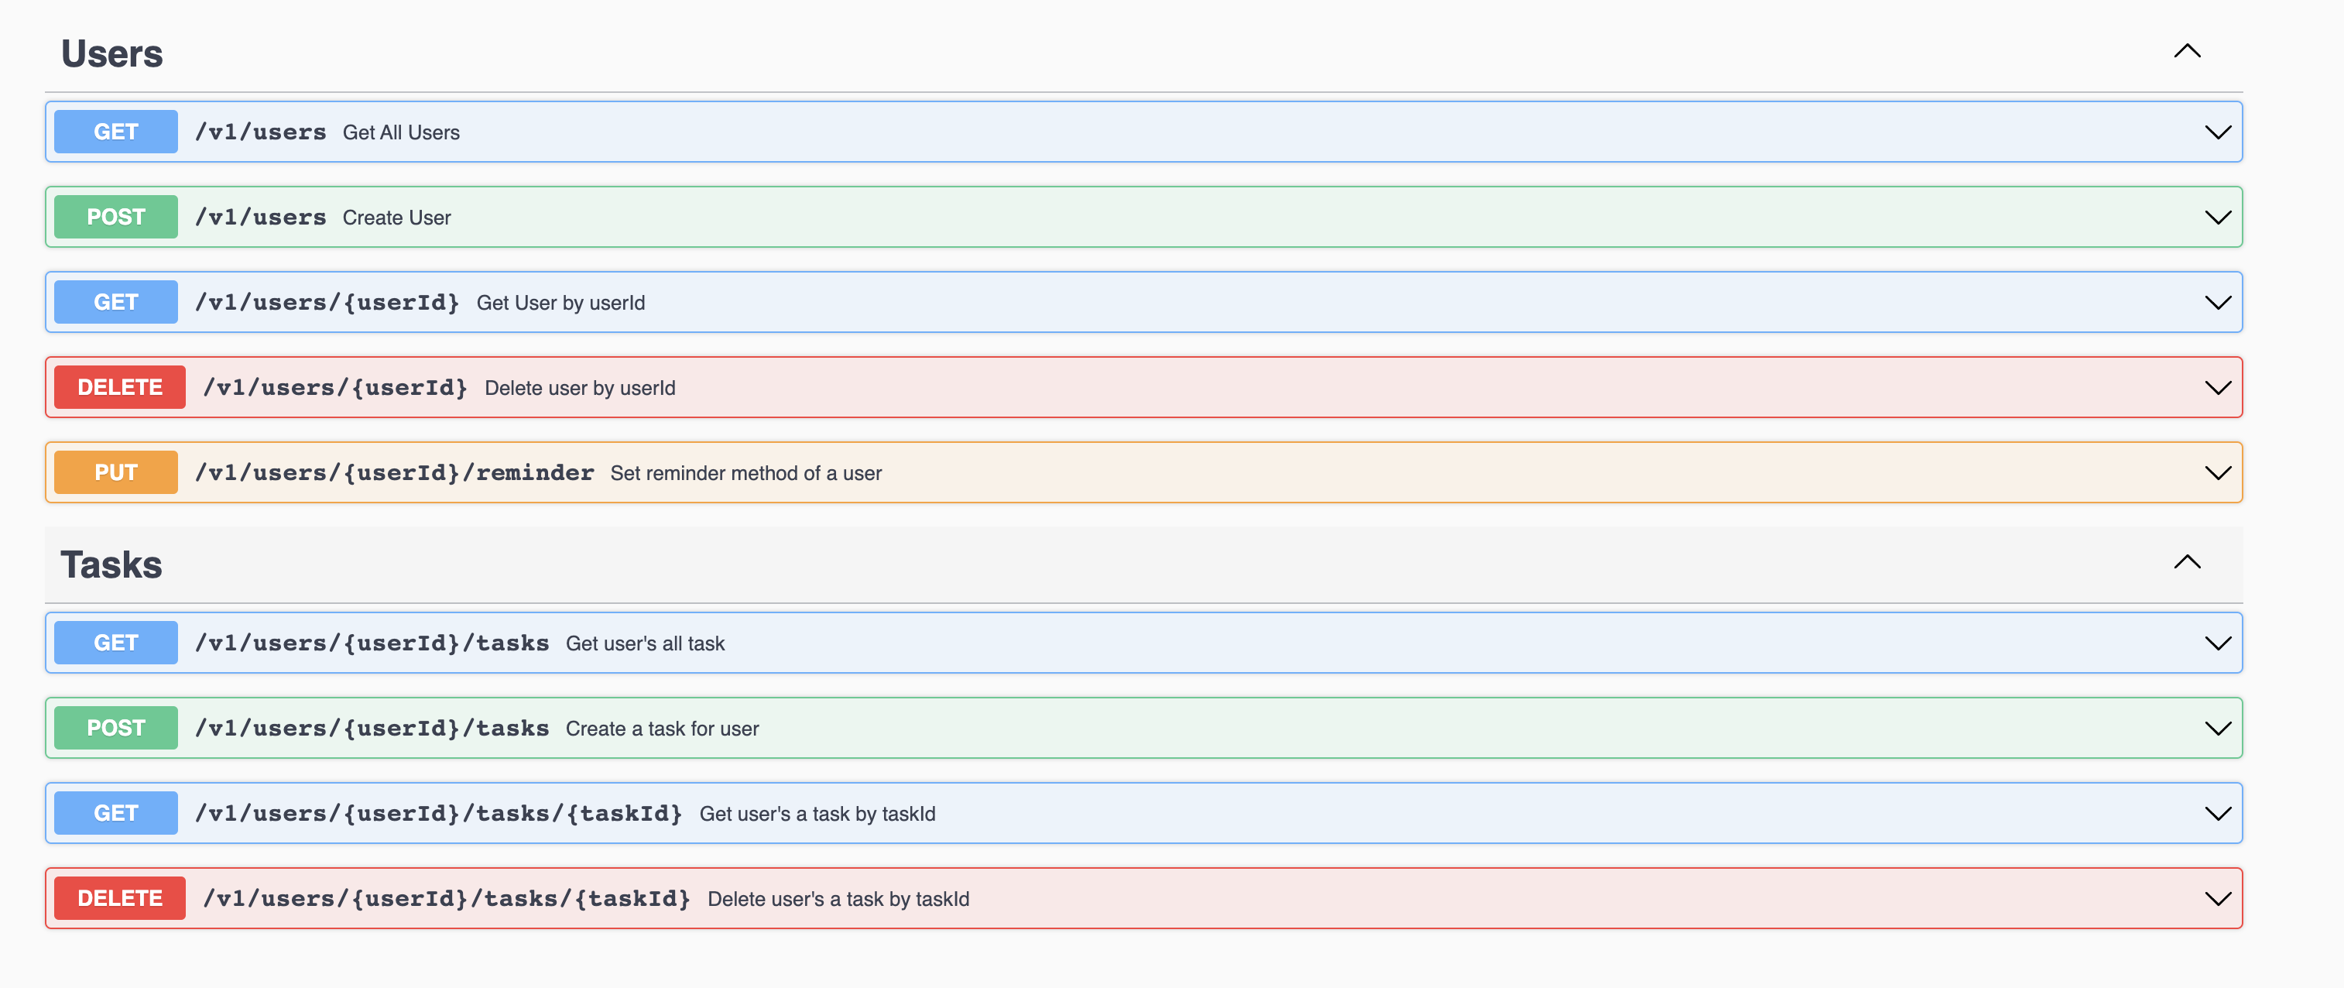Image resolution: width=2344 pixels, height=988 pixels.
Task: Expand Delete user's a task by taskId arrow
Action: [x=2218, y=899]
